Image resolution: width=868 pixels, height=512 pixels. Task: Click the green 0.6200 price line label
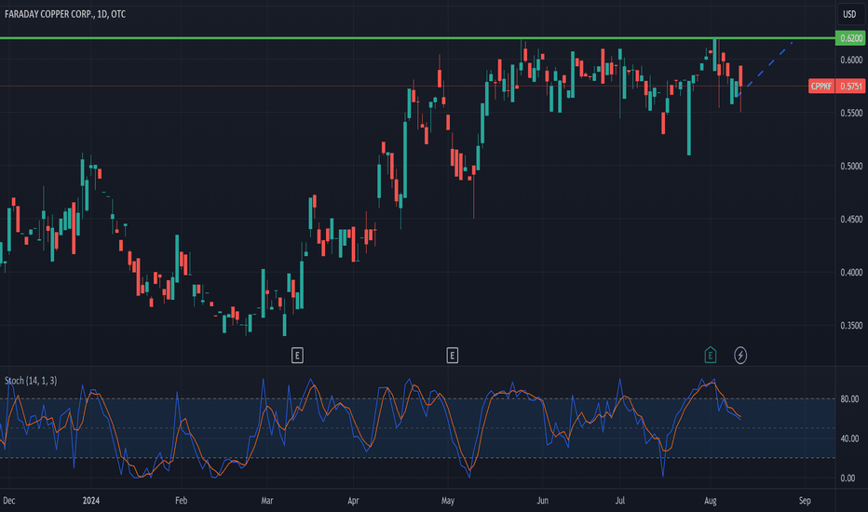pos(850,38)
